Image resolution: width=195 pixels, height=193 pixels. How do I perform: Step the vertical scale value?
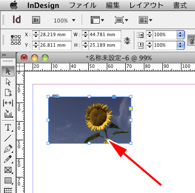tap(149, 45)
